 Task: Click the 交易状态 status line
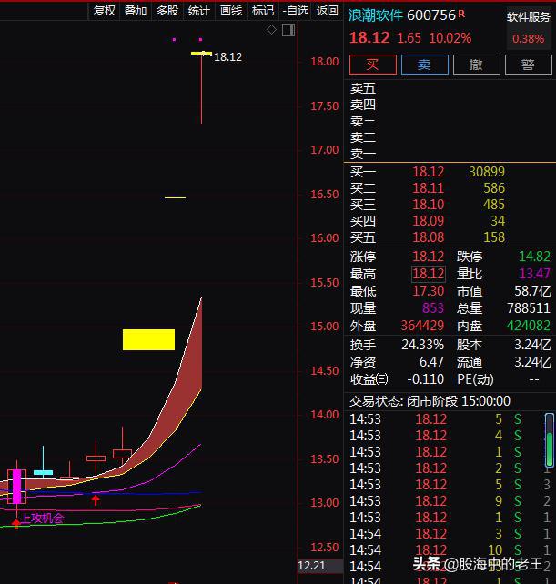[x=430, y=401]
